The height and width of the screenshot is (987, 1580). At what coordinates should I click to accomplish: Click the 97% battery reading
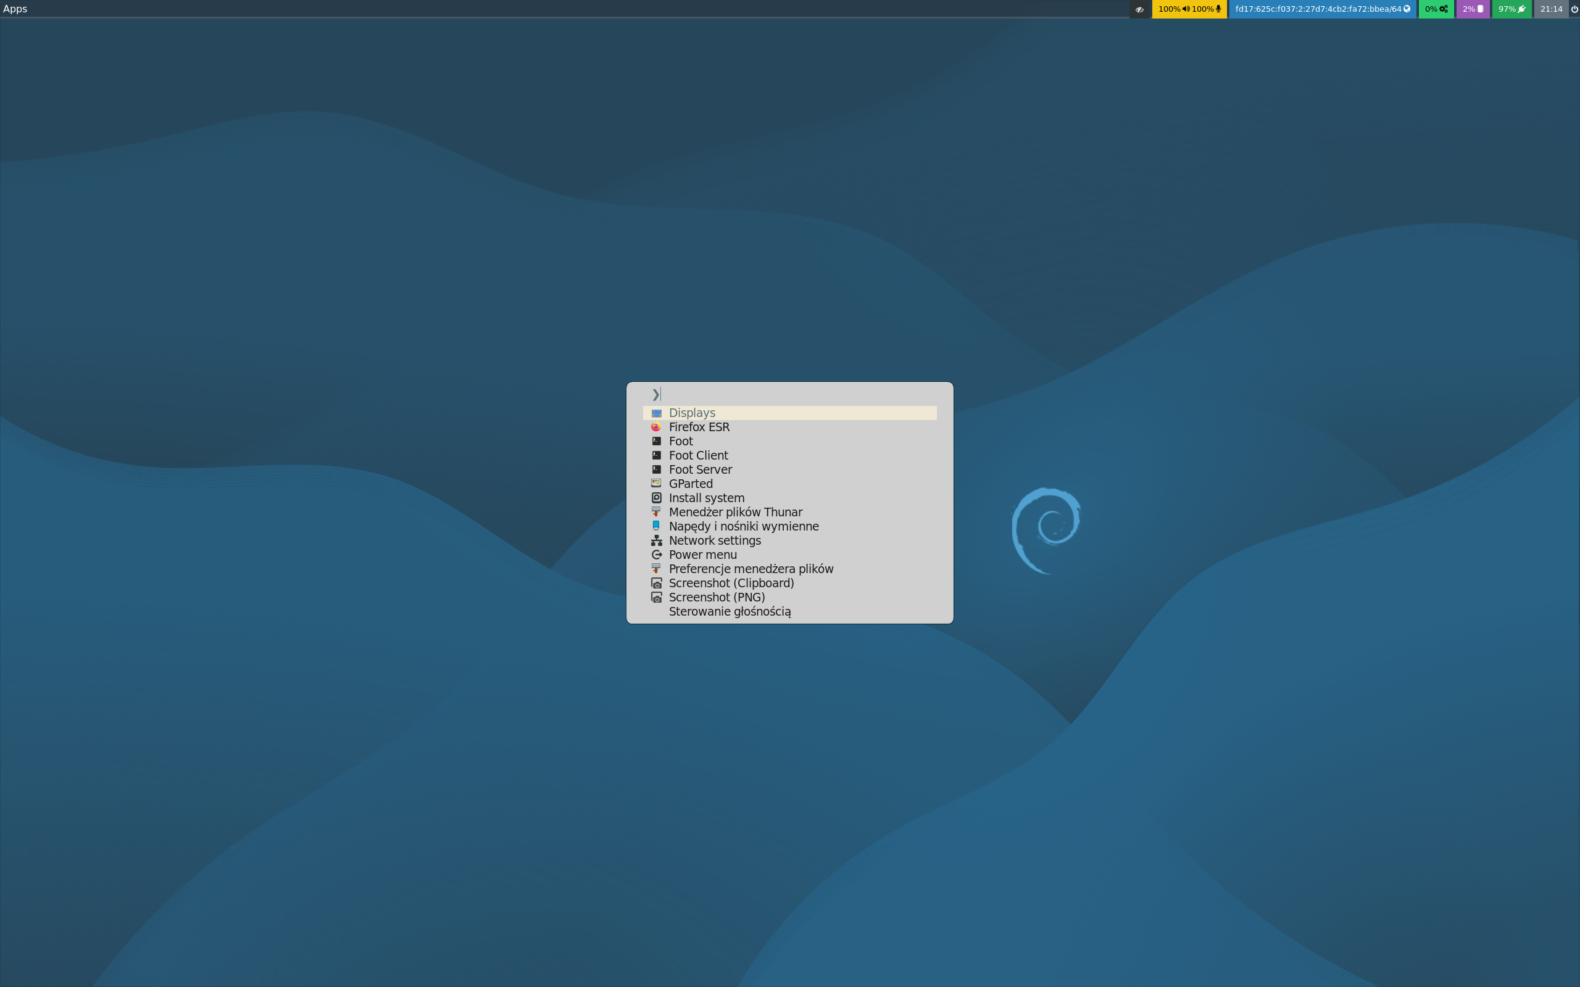pyautogui.click(x=1507, y=9)
